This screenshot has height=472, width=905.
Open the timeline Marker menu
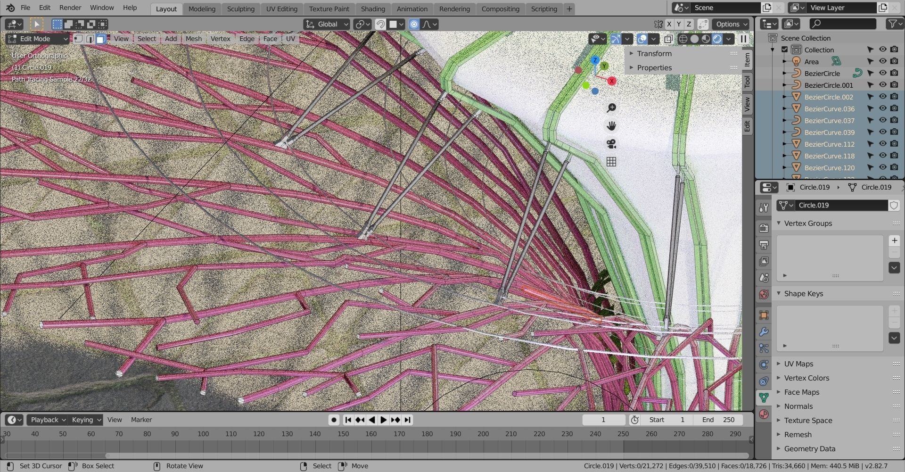pos(141,420)
